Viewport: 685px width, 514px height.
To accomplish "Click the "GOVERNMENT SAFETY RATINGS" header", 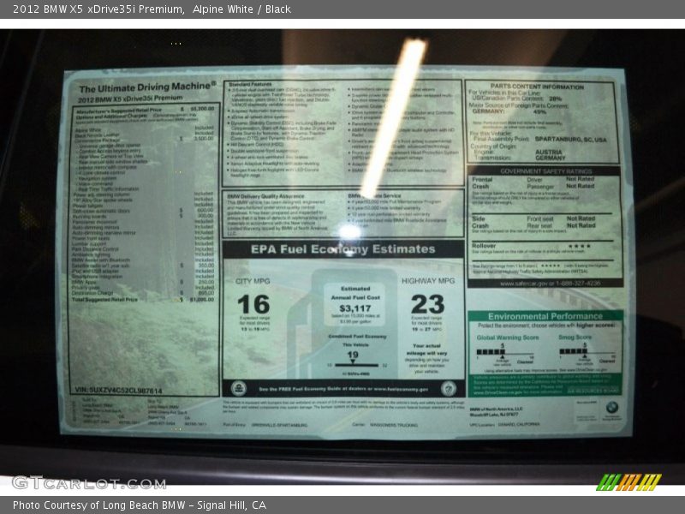I will click(546, 170).
